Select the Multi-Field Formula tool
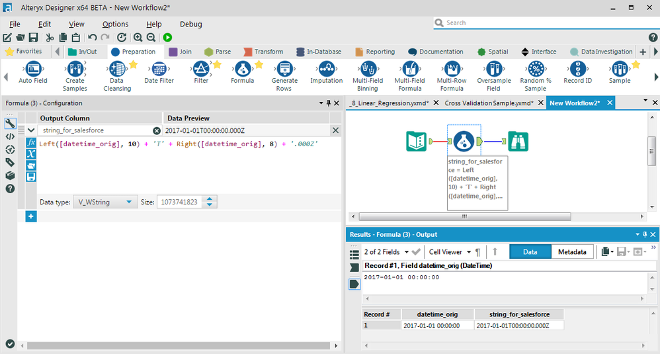This screenshot has height=354, width=660. point(410,76)
